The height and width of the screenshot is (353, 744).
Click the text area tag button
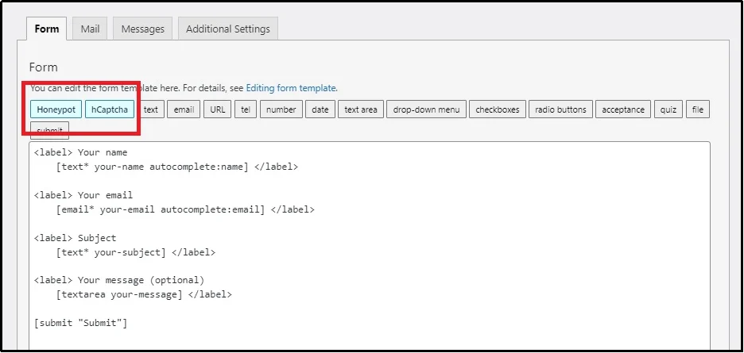(361, 109)
